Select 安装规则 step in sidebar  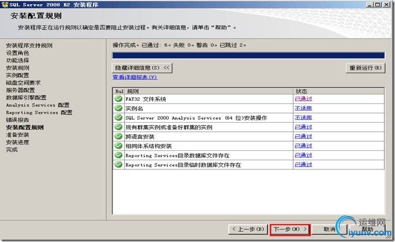[x=18, y=68]
